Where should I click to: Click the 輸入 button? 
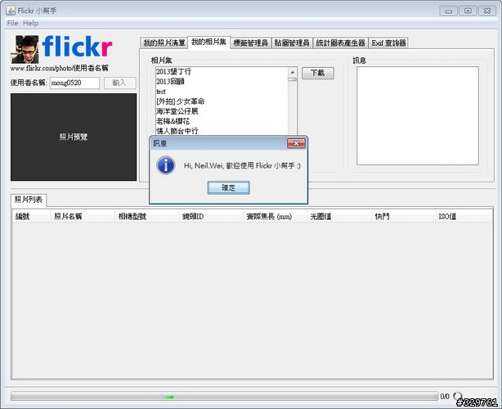tap(119, 83)
